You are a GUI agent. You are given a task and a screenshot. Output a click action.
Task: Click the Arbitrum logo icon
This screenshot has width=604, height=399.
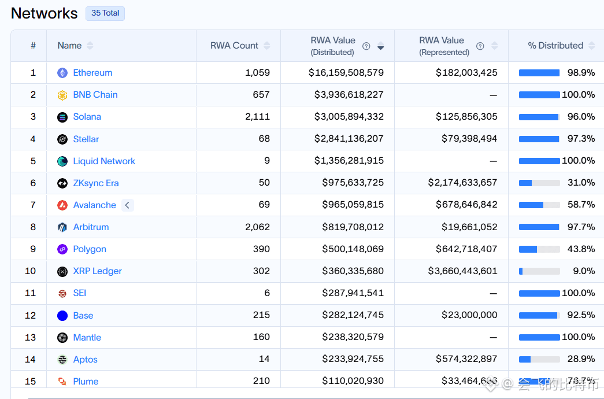(62, 227)
